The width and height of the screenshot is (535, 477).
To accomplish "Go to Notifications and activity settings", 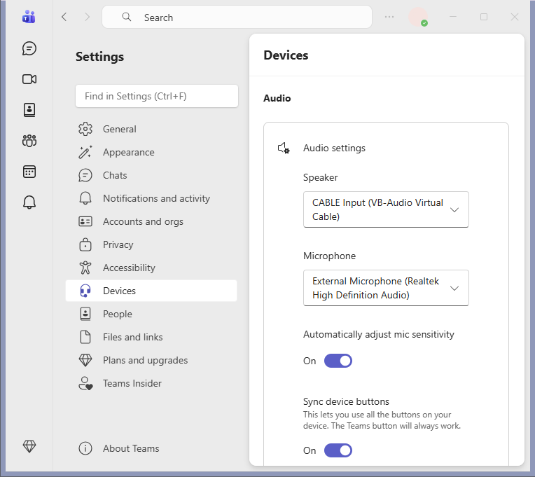I will pos(151,198).
